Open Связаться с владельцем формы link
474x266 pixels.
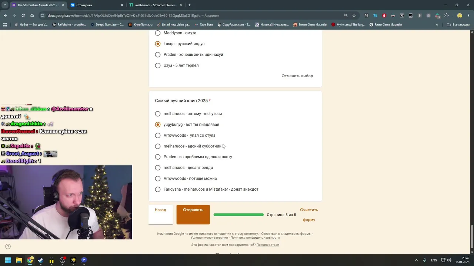coord(286,233)
